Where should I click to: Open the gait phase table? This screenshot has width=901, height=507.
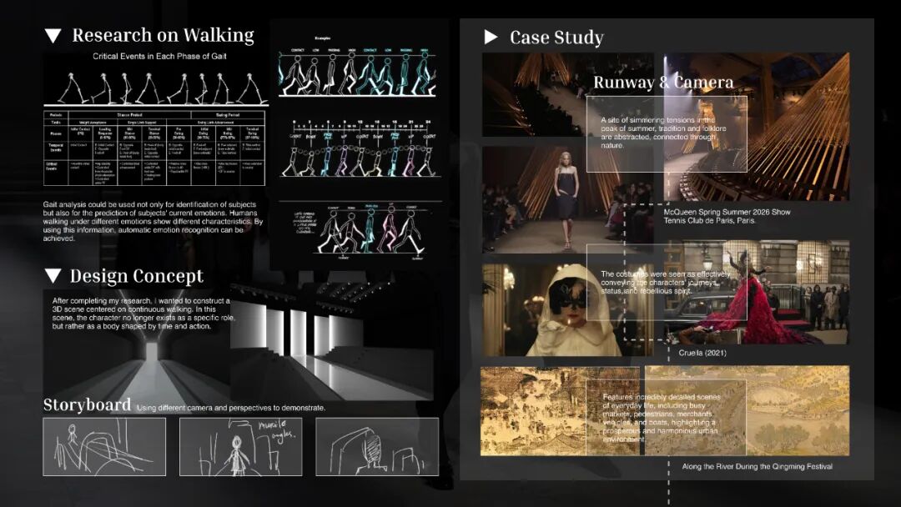point(154,148)
